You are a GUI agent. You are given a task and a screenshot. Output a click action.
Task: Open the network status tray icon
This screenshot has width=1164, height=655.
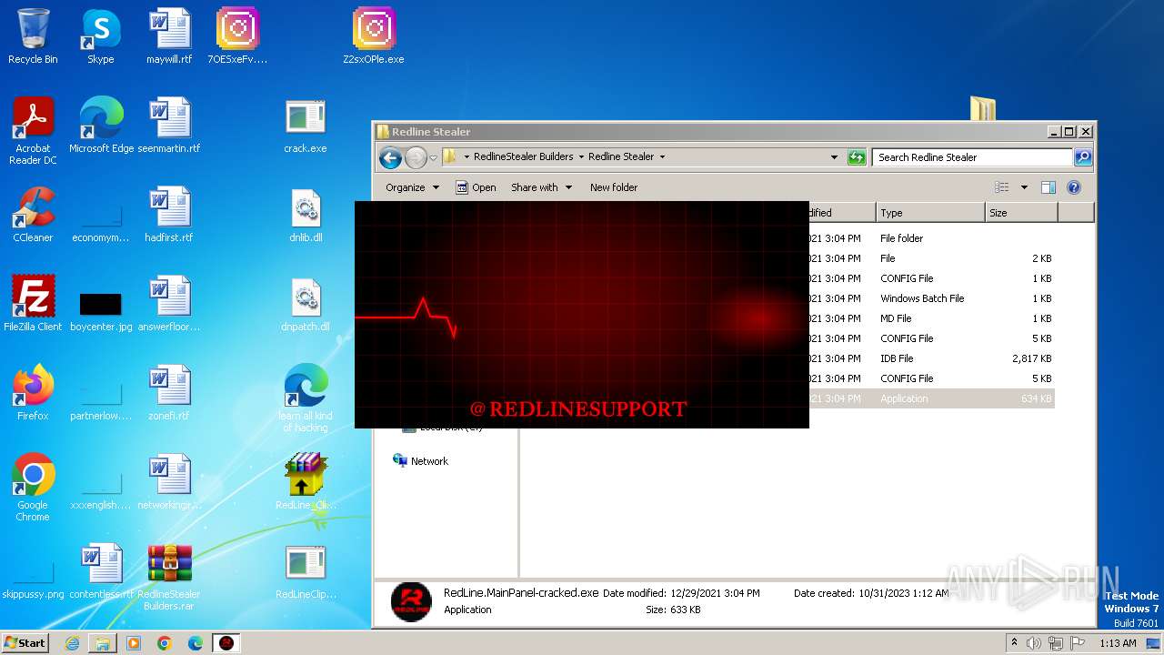[x=1055, y=643]
